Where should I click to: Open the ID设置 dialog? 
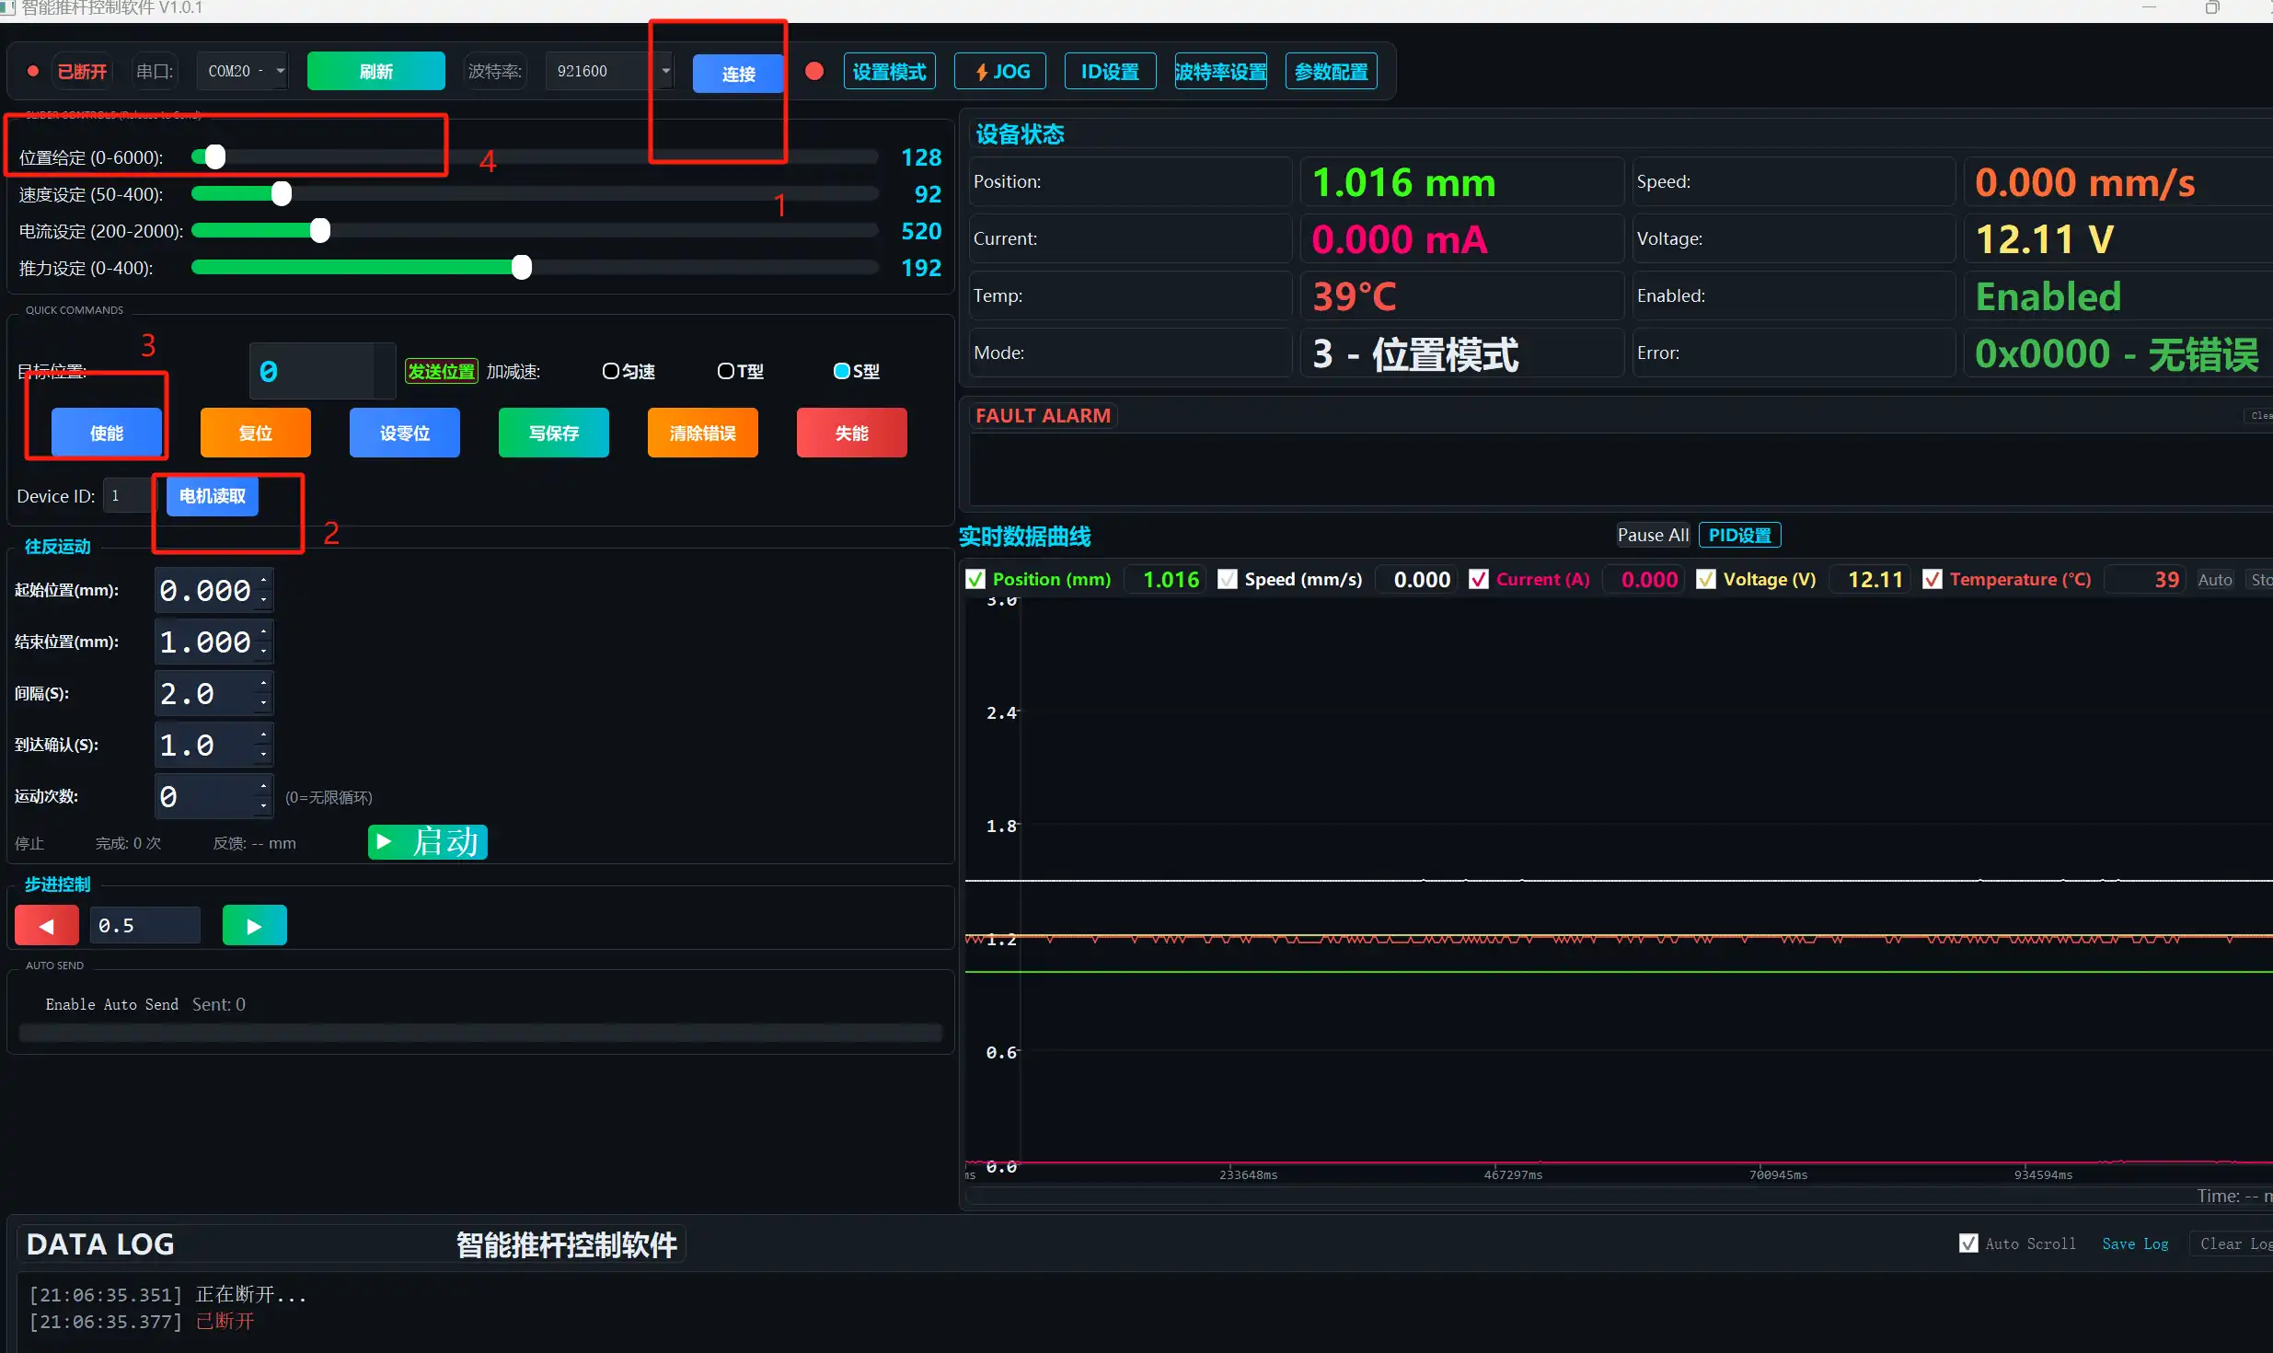pos(1111,71)
